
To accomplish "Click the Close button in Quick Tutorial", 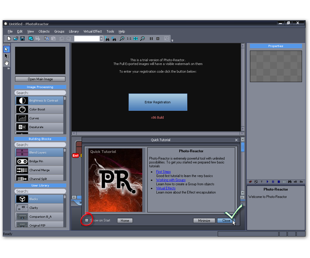I will [x=226, y=220].
